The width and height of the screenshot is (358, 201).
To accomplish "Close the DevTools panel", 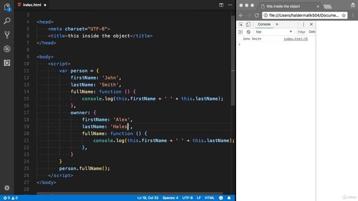I will tap(311, 24).
